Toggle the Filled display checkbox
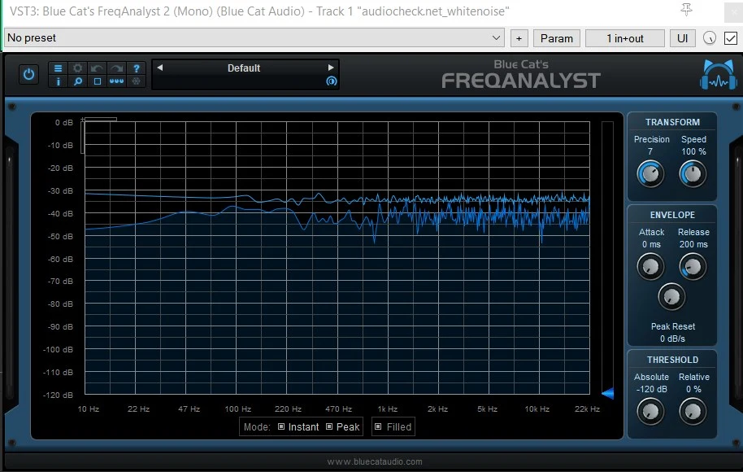Screen dimensions: 743x472 tap(378, 426)
